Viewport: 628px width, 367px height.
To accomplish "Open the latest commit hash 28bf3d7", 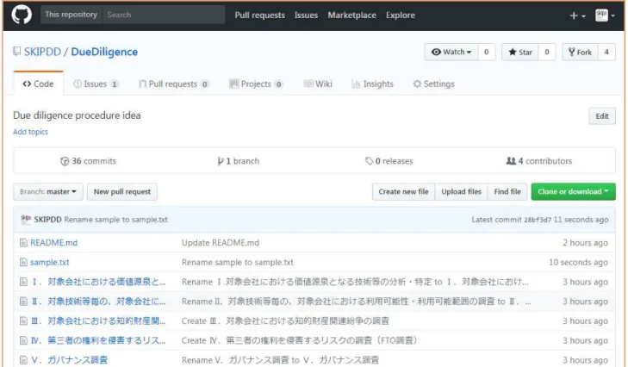I will point(538,220).
